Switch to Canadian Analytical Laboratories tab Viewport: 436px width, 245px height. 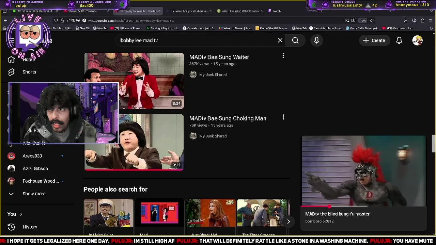point(189,11)
